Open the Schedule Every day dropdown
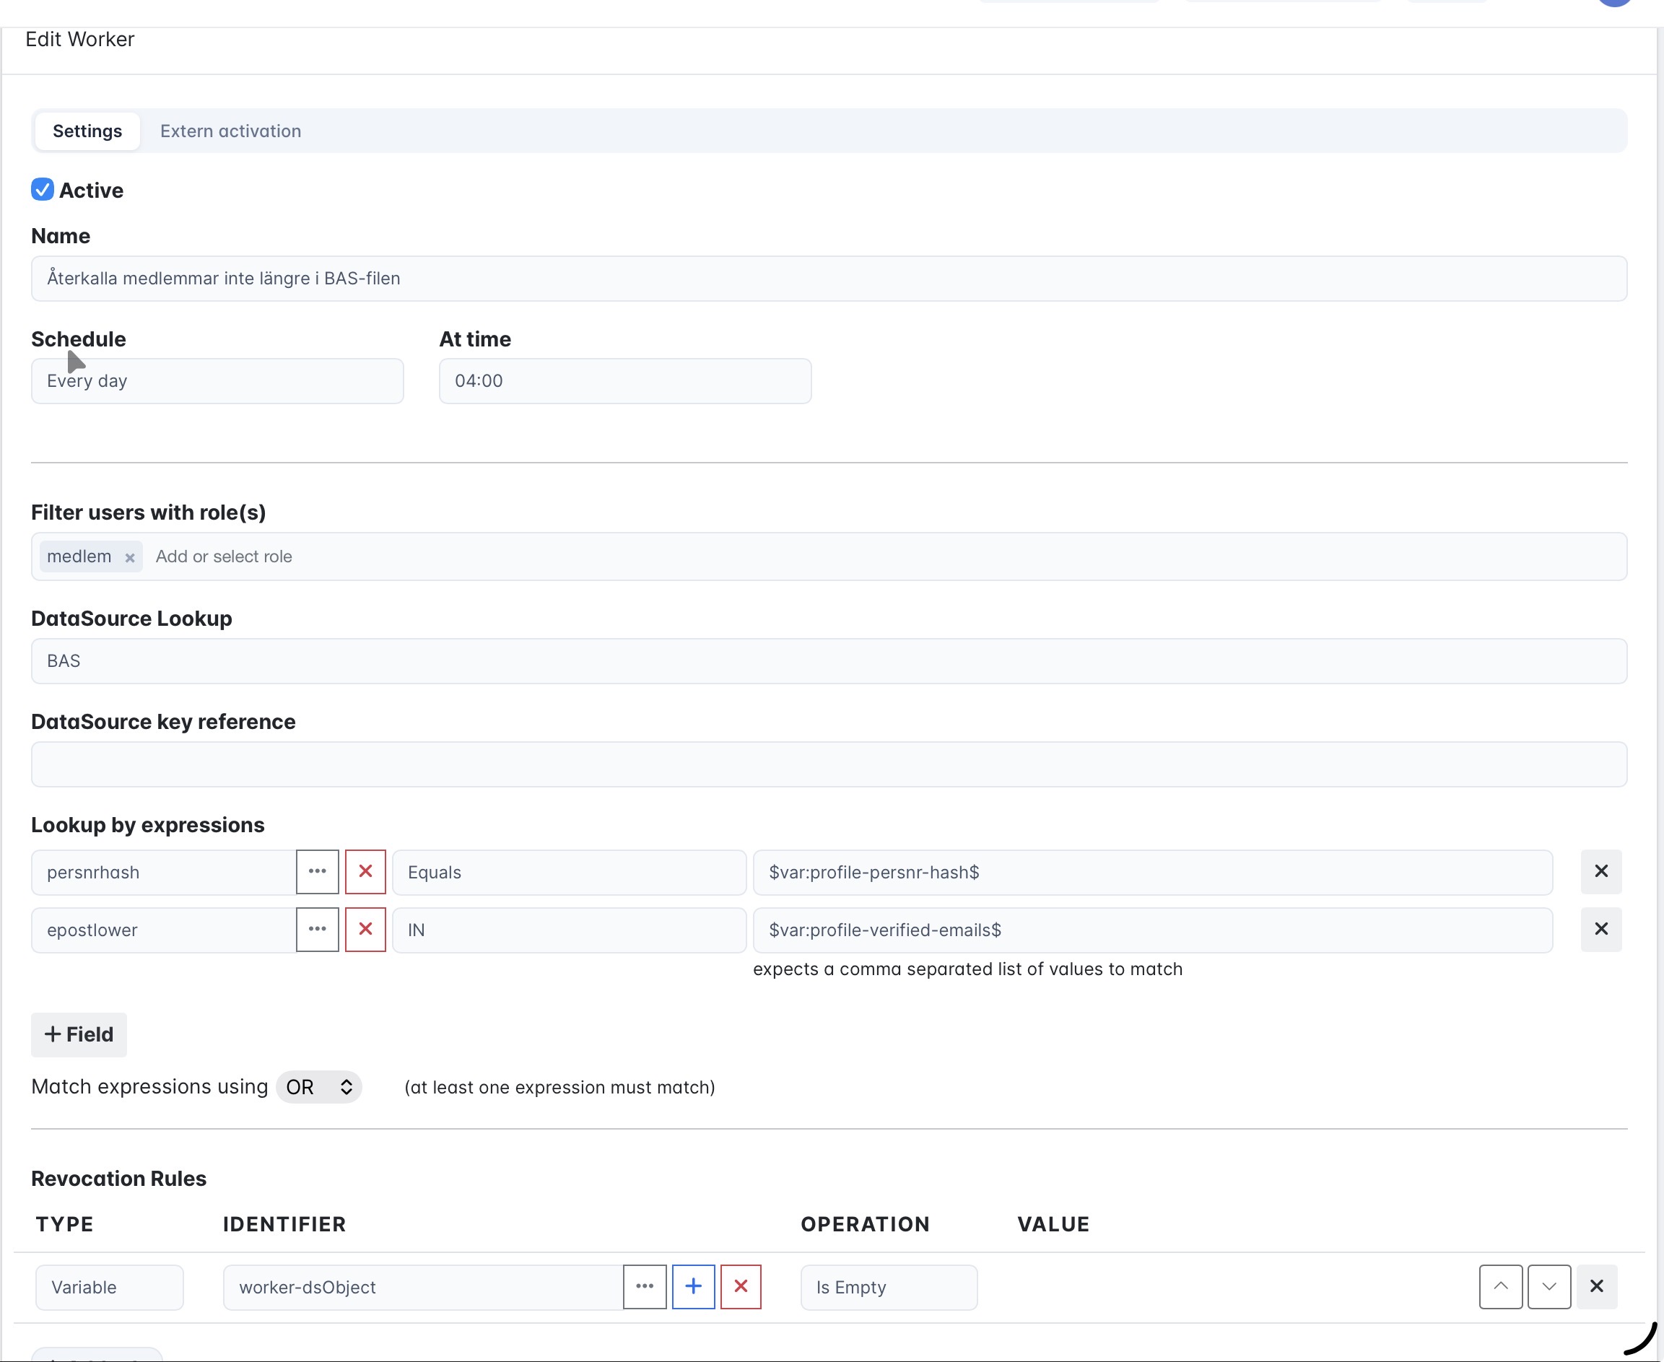Screen dimensions: 1664x1362 (x=217, y=381)
